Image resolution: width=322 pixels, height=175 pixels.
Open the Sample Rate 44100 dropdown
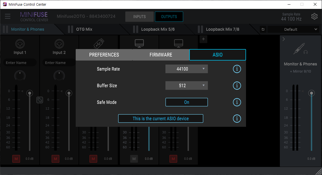[x=186, y=69]
